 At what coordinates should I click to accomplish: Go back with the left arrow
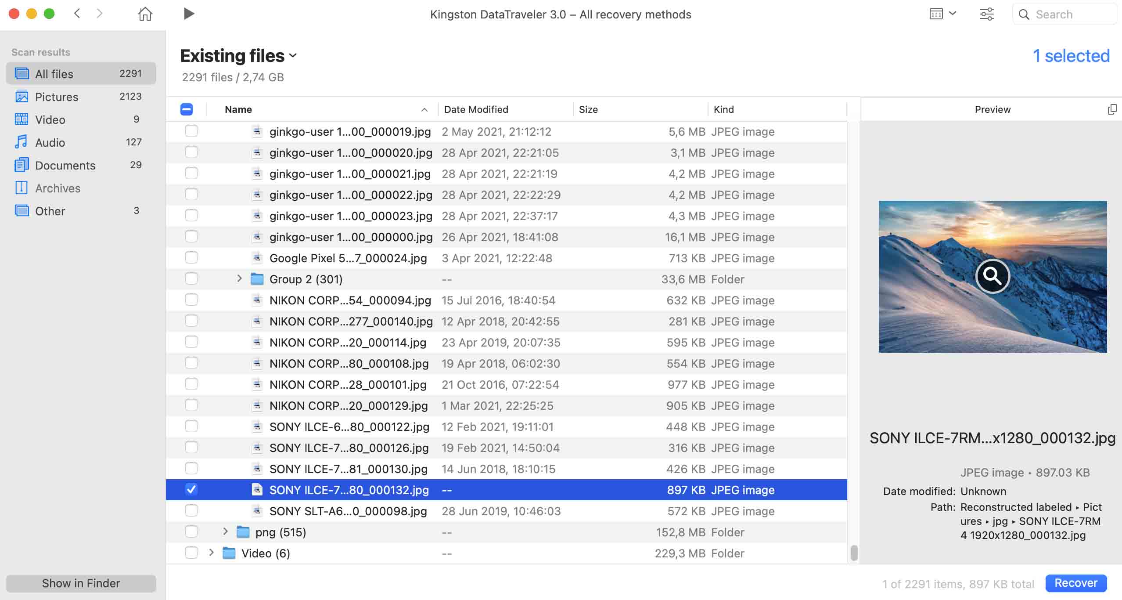click(x=77, y=14)
